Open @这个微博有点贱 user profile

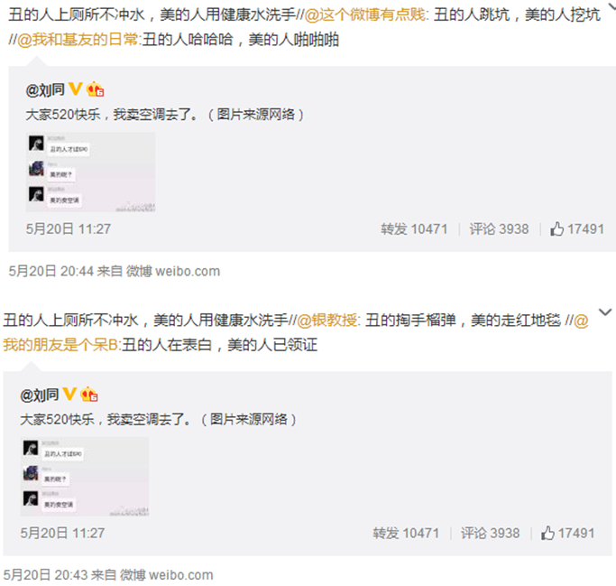[365, 15]
